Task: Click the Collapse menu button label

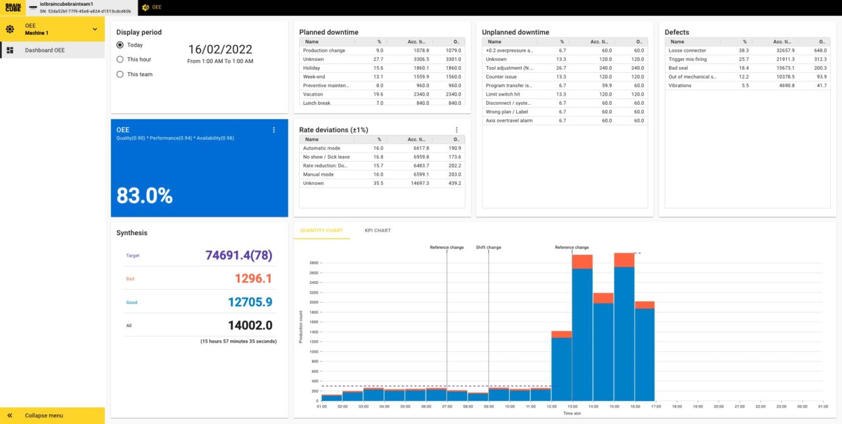Action: 44,415
